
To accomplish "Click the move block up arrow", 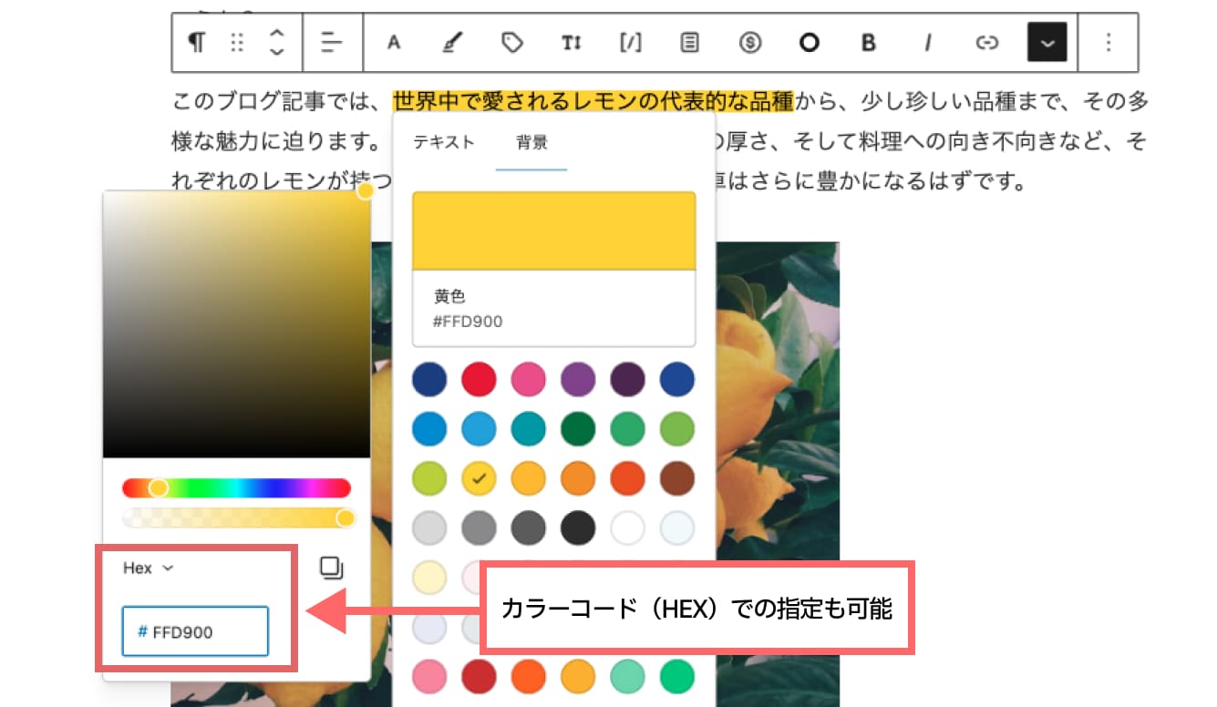I will click(x=276, y=35).
